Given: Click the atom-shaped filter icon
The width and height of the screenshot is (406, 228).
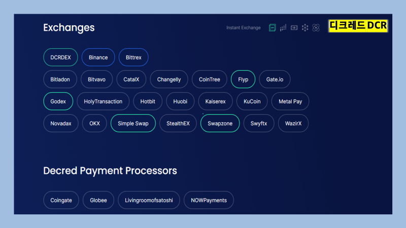Looking at the screenshot, I should point(316,28).
